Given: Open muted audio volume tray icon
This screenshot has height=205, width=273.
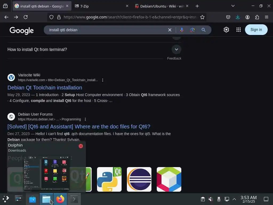Looking at the screenshot, I should click(x=211, y=199).
